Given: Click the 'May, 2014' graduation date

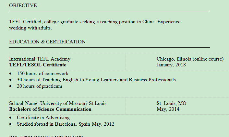Looking at the screenshot, I should pyautogui.click(x=168, y=109).
